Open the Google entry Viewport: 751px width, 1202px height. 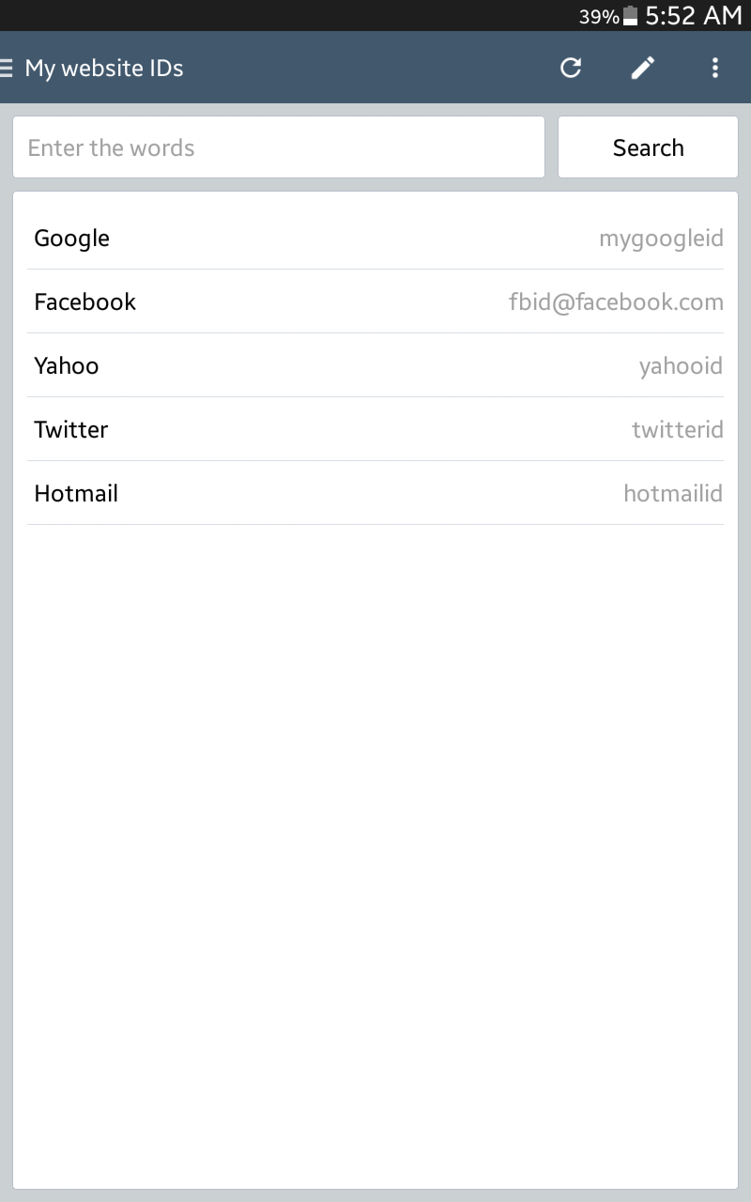pyautogui.click(x=72, y=239)
